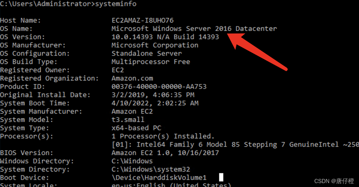The image size is (359, 187).
Task: Click the 'System Directory:' label
Action: (35, 169)
